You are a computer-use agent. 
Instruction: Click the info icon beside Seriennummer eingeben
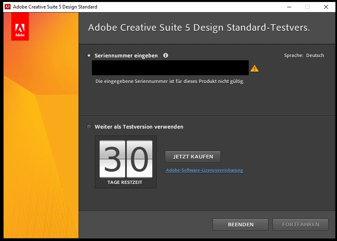[x=166, y=55]
